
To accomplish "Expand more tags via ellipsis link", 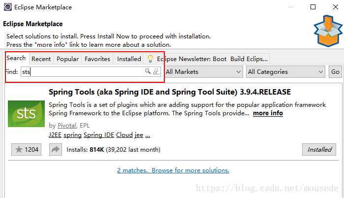I will 148,135.
